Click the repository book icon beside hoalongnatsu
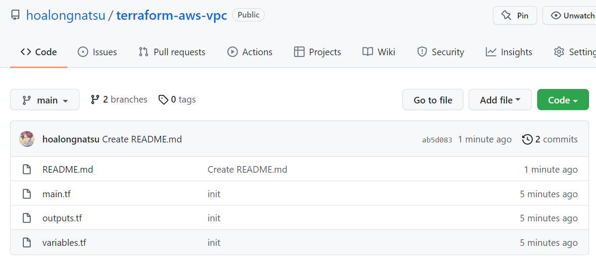Image resolution: width=596 pixels, height=259 pixels. 16,16
